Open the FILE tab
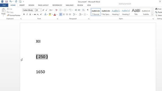Screen dimensions: 162x91 pyautogui.click(x=4, y=5)
